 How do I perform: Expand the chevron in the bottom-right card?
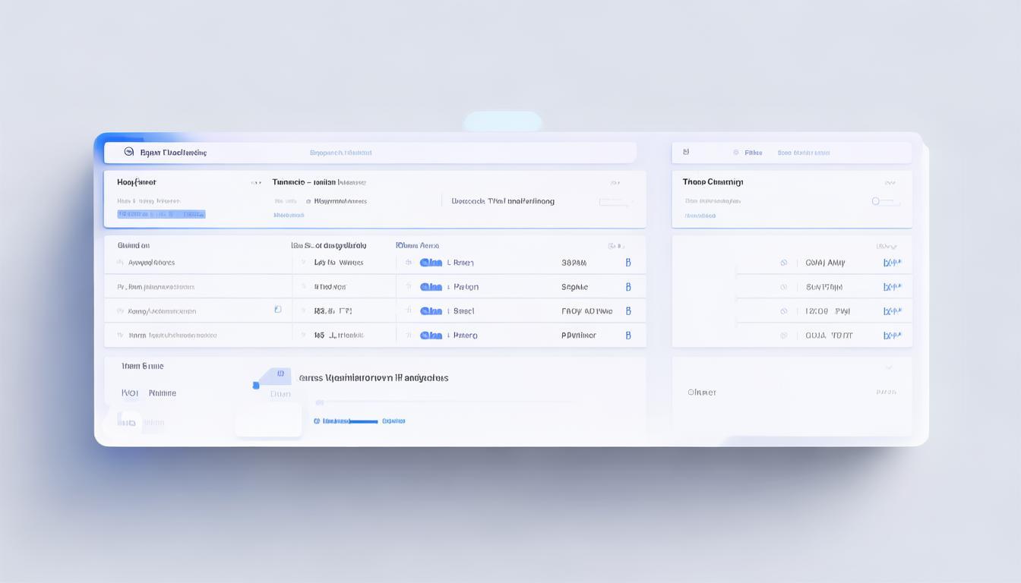tap(888, 367)
